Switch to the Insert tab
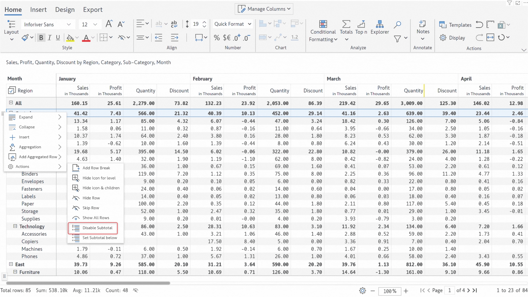 pyautogui.click(x=38, y=10)
